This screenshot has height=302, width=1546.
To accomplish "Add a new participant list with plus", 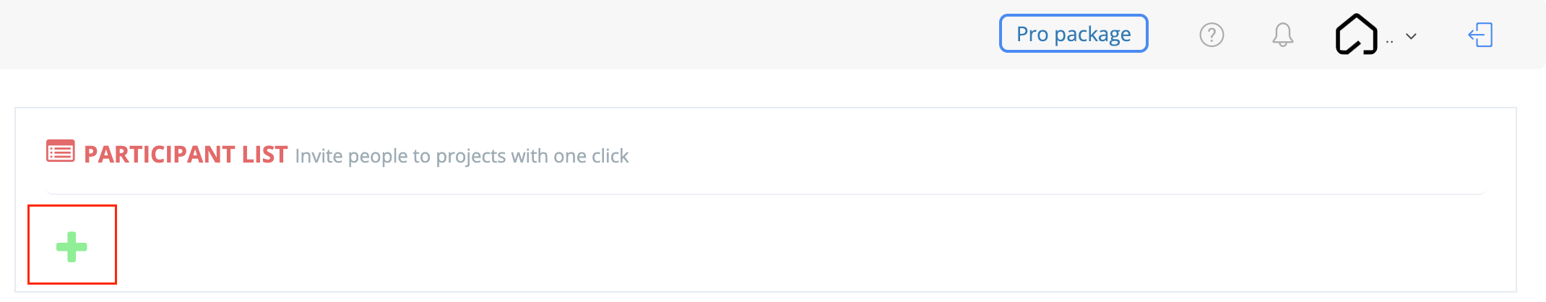I will point(72,247).
